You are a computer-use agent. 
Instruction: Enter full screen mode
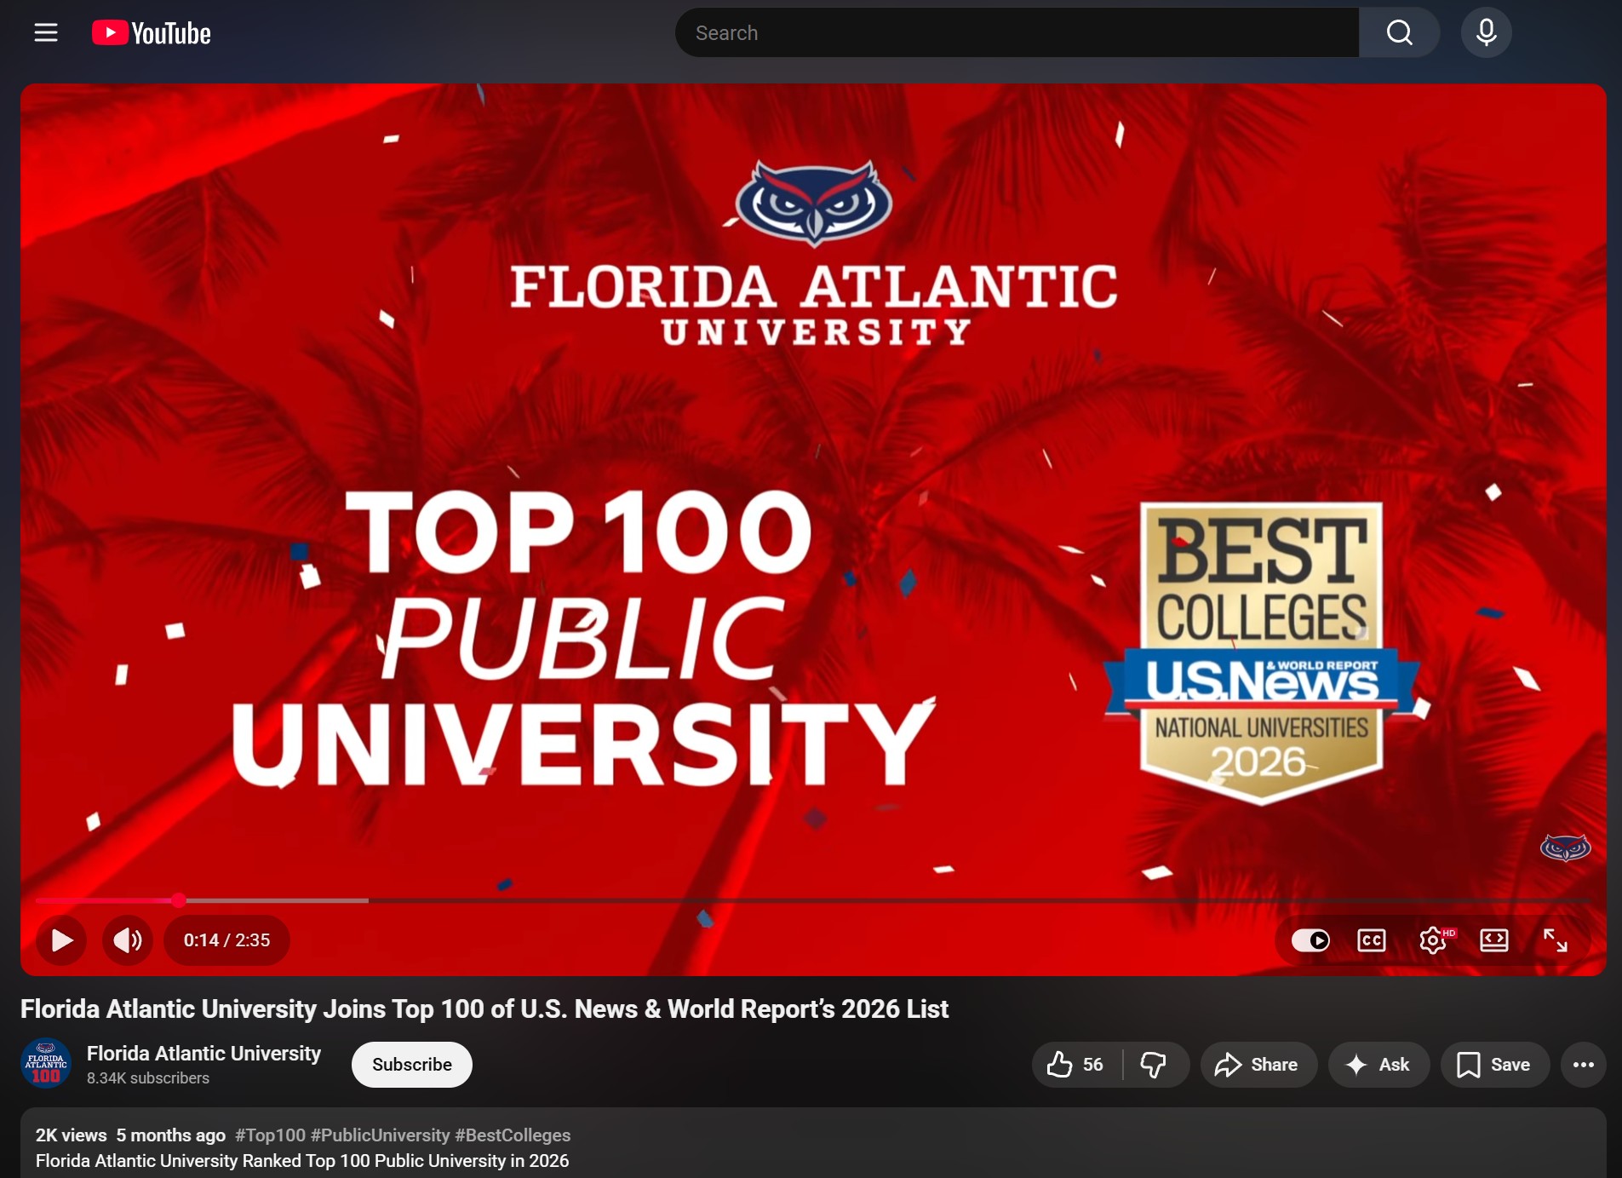(x=1556, y=940)
